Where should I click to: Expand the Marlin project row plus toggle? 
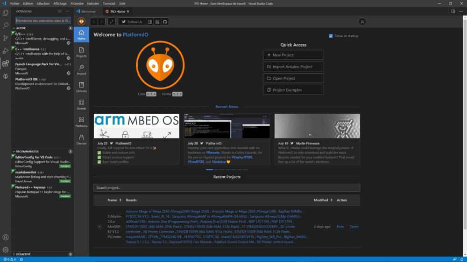click(x=100, y=227)
